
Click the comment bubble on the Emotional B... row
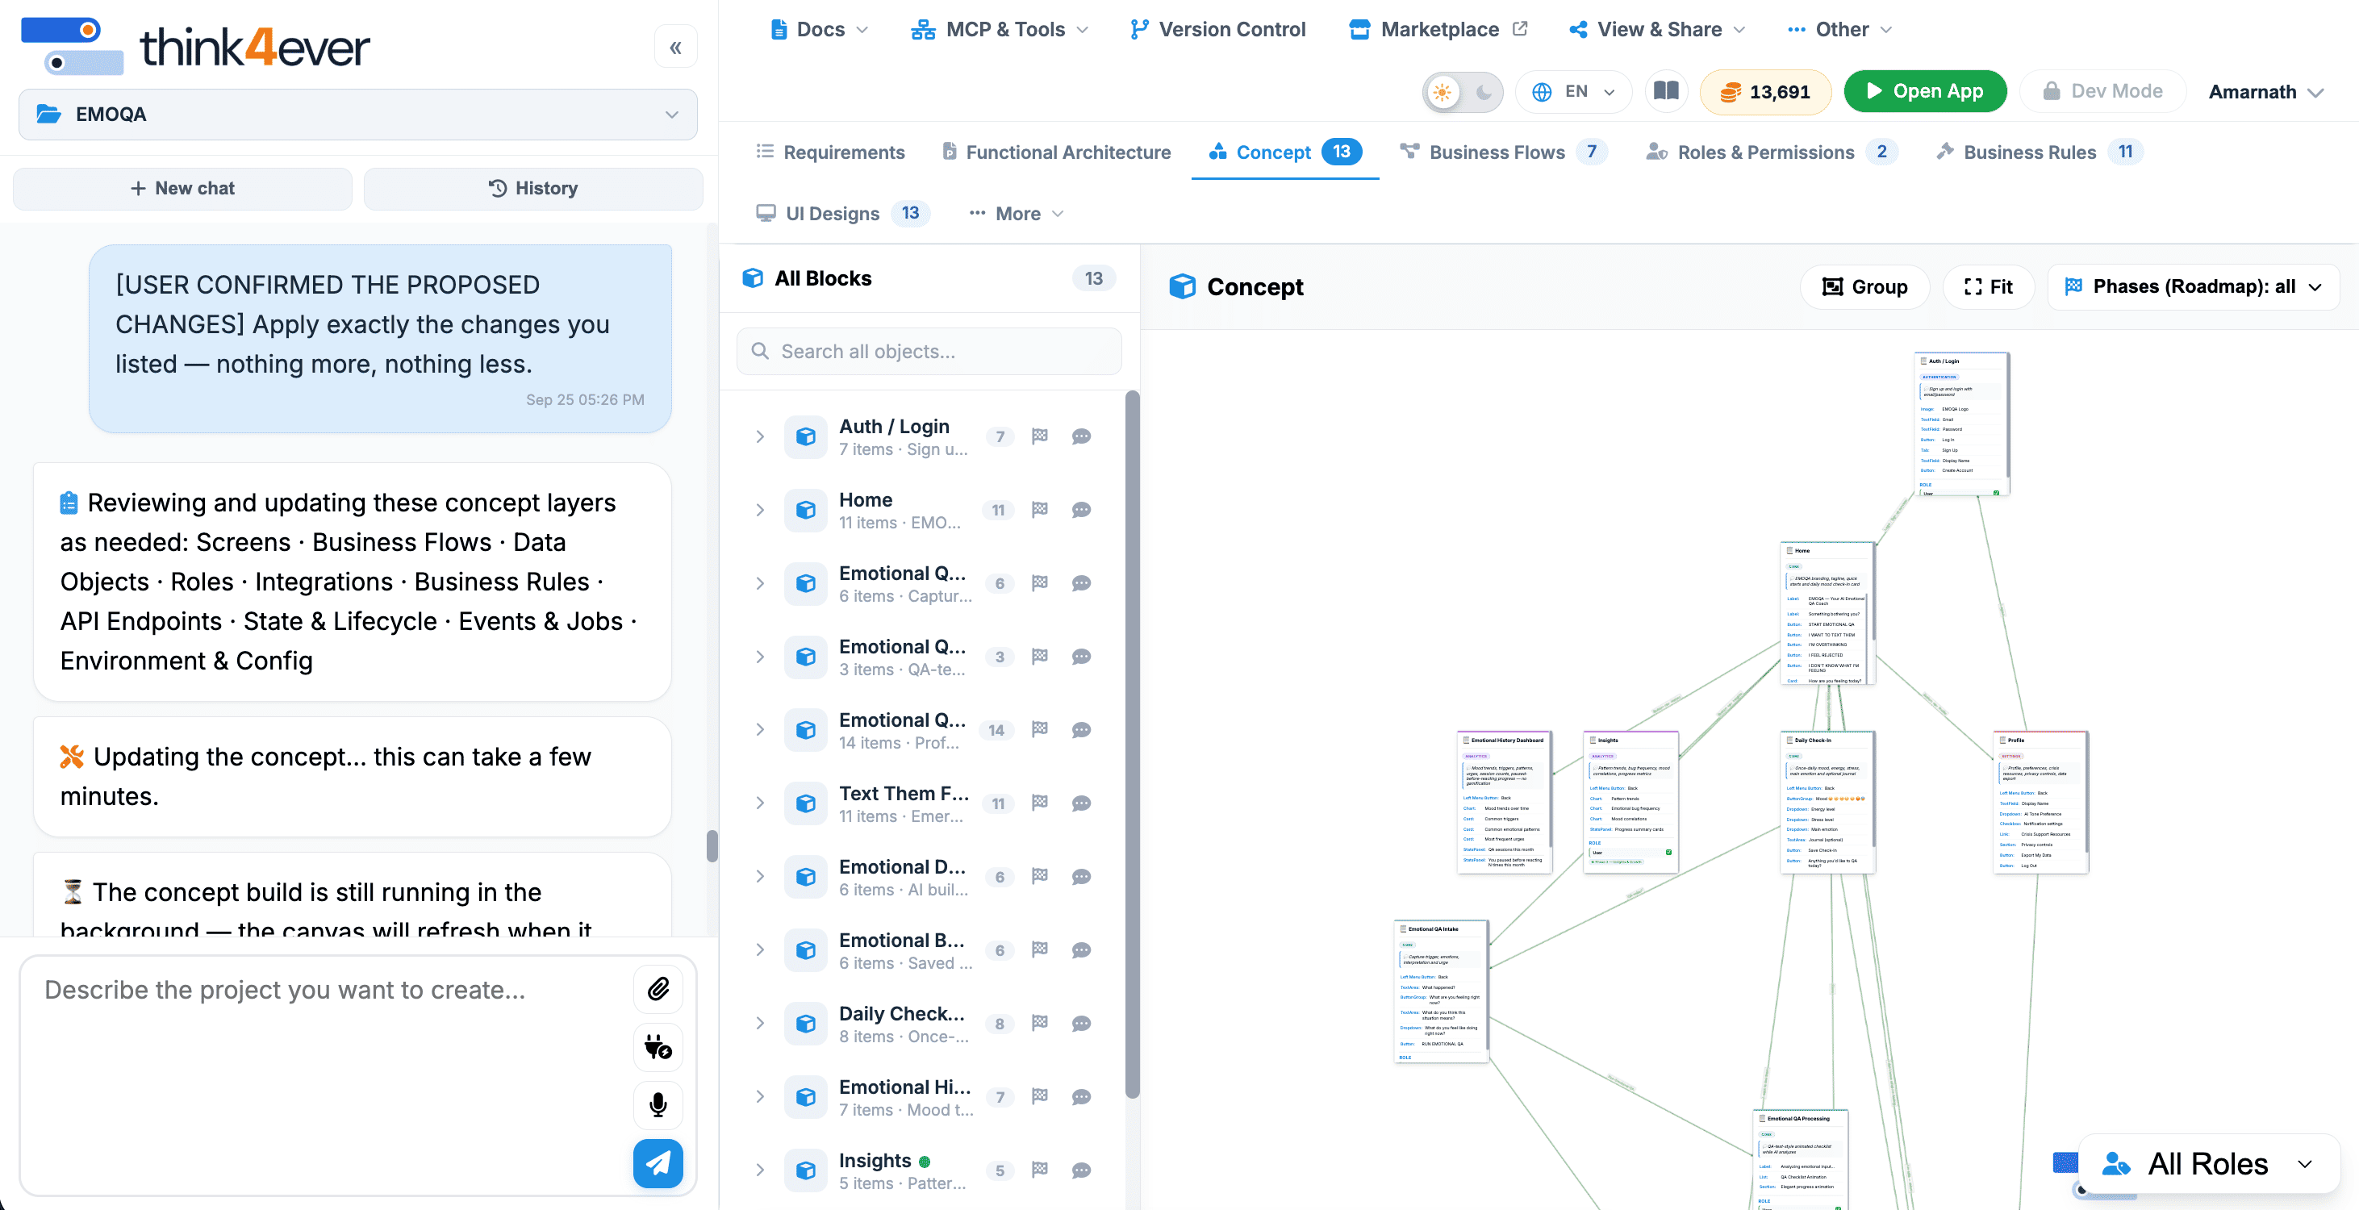tap(1080, 950)
